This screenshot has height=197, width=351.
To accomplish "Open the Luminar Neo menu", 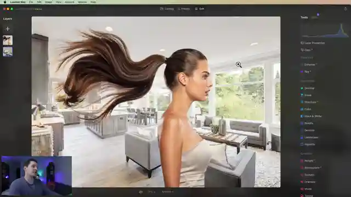I will pyautogui.click(x=18, y=2).
